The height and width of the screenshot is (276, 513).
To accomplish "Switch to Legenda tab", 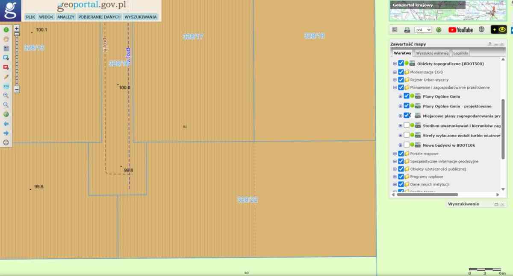I will point(461,53).
